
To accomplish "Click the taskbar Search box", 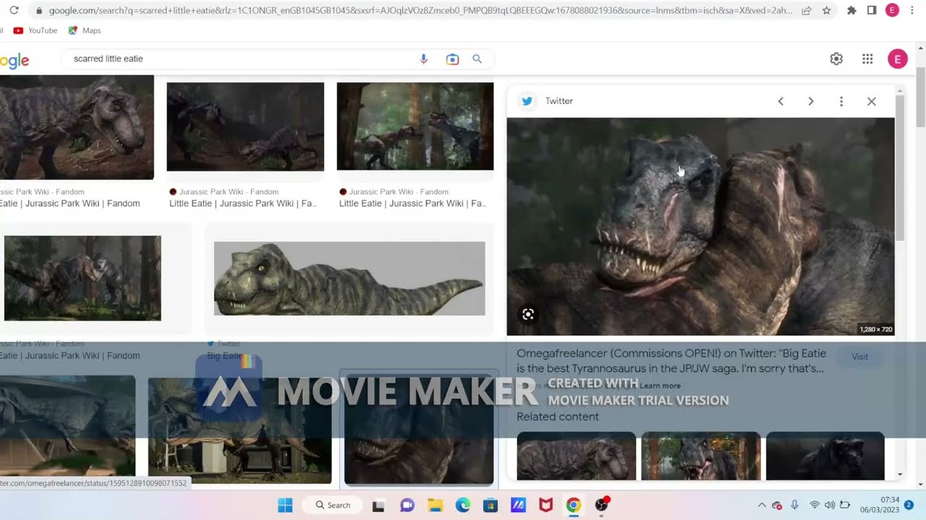I will (333, 505).
